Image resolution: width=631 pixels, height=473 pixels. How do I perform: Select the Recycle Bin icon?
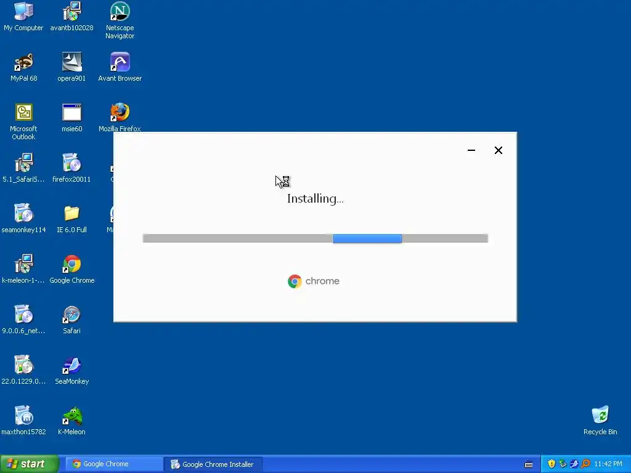(600, 420)
